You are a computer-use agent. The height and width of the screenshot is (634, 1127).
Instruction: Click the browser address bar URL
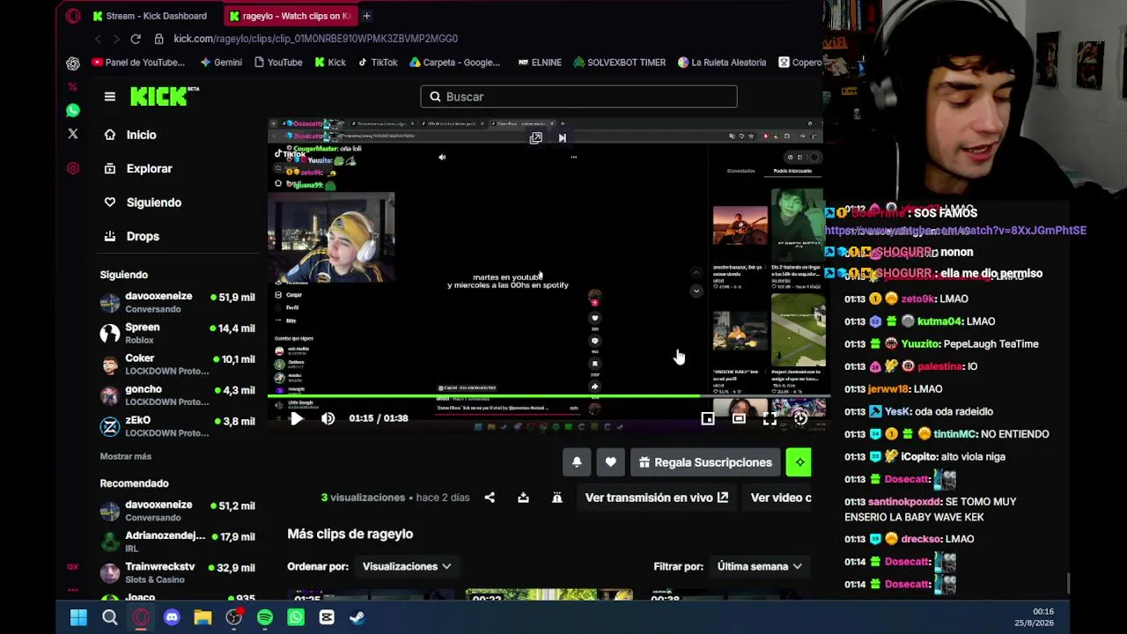(x=316, y=39)
